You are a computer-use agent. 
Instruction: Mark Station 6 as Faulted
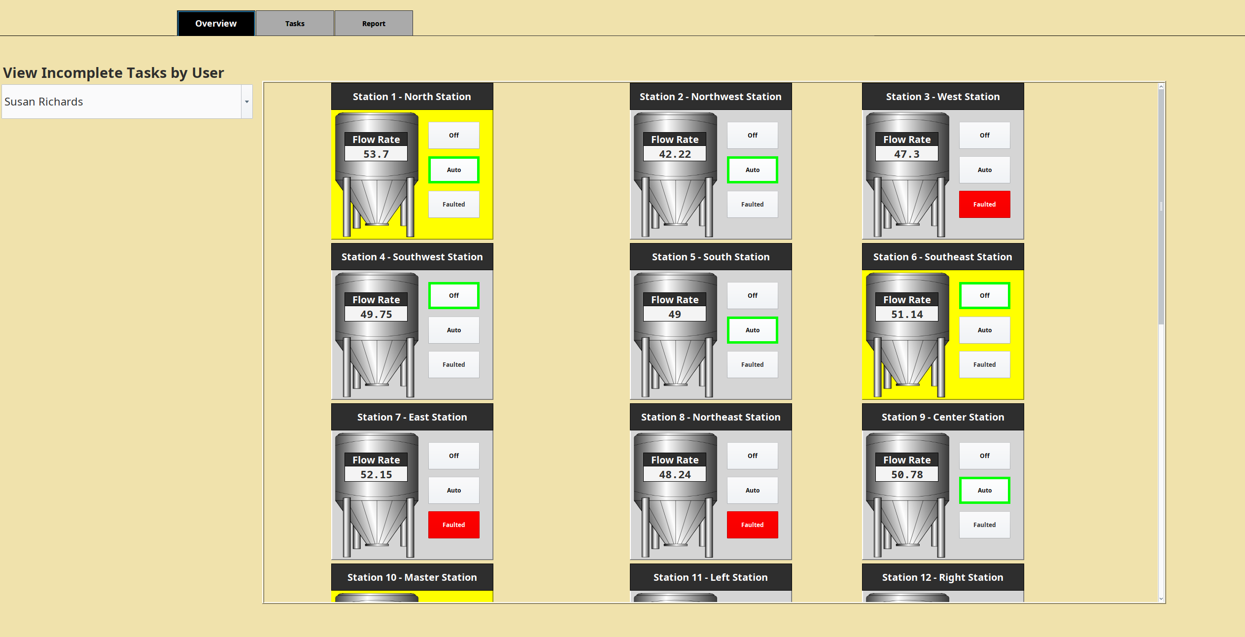coord(985,364)
